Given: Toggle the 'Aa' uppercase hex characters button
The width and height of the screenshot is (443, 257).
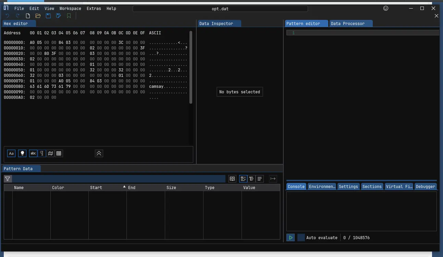Looking at the screenshot, I should point(11,153).
